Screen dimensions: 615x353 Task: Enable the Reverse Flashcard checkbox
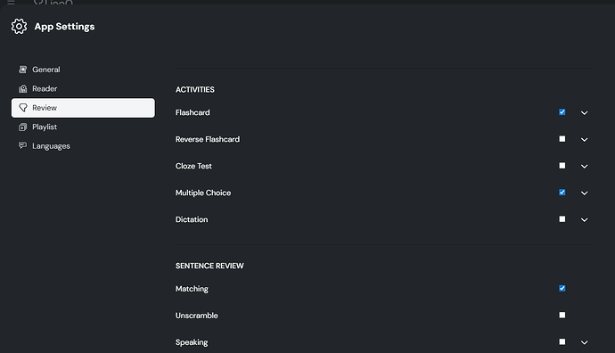562,139
